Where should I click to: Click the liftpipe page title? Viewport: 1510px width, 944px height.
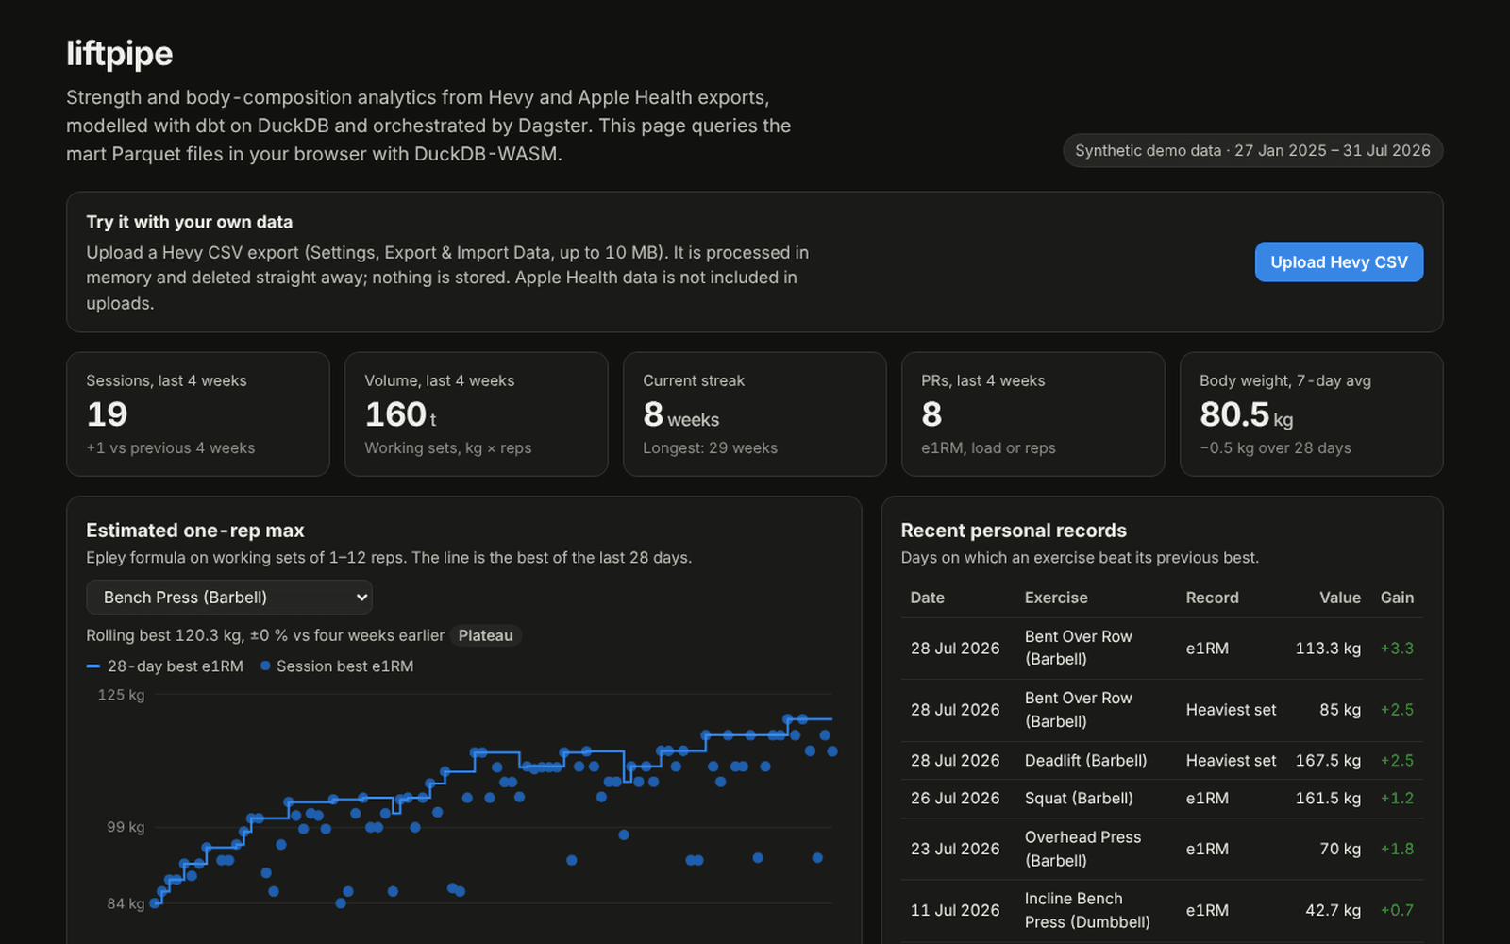pyautogui.click(x=120, y=54)
